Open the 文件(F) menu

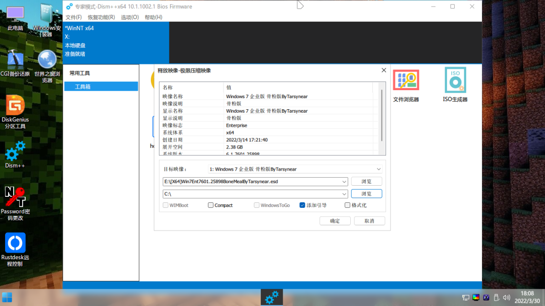[73, 17]
